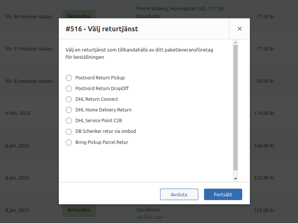
Task: Choose DB Schenker retur via ombud
Action: click(69, 132)
